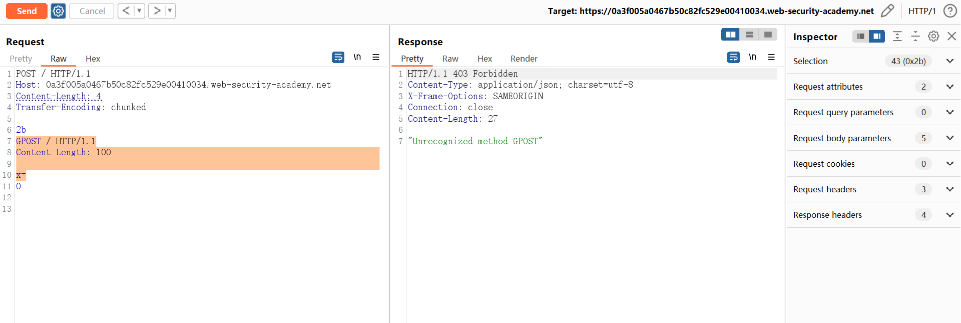Screen dimensions: 961x323
Task: Expand the Request headers section
Action: pyautogui.click(x=949, y=189)
